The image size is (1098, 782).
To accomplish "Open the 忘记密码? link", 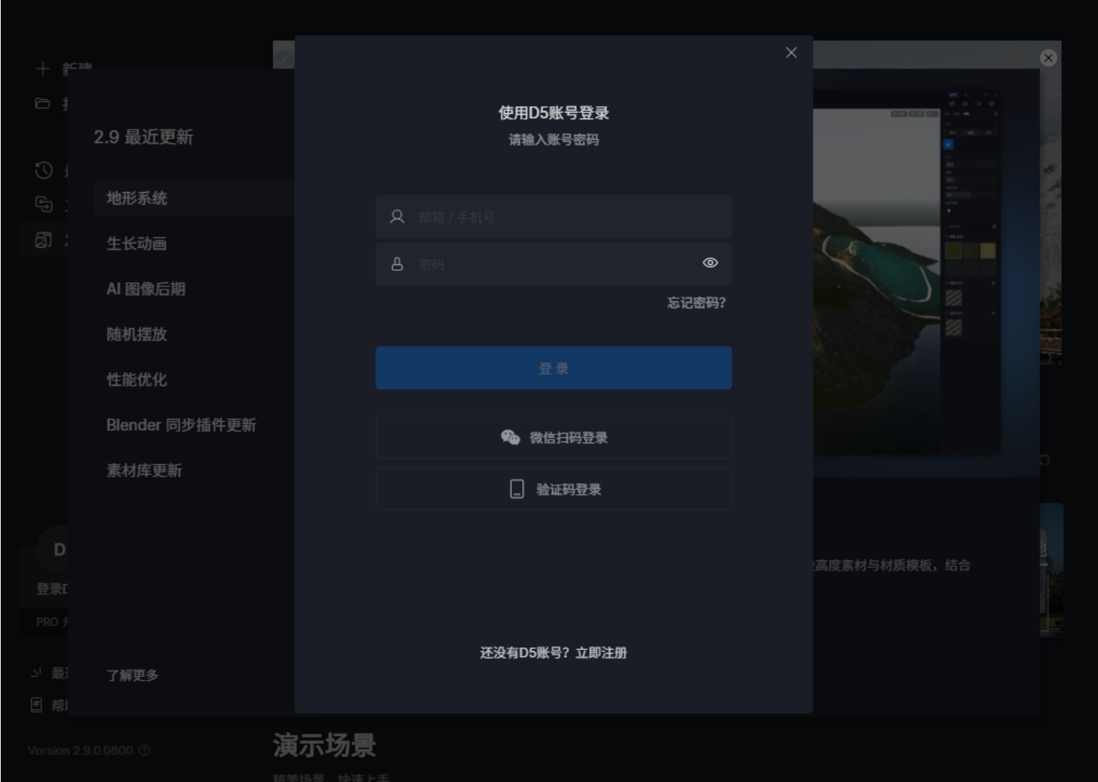I will [x=696, y=302].
